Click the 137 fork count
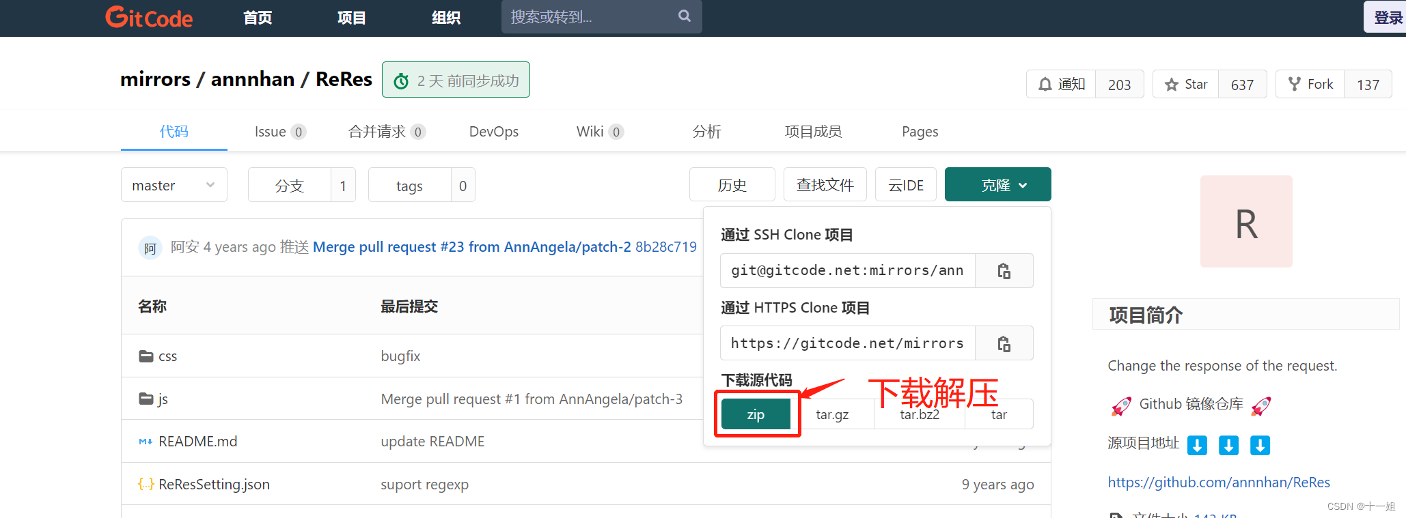The height and width of the screenshot is (518, 1406). 1368,85
